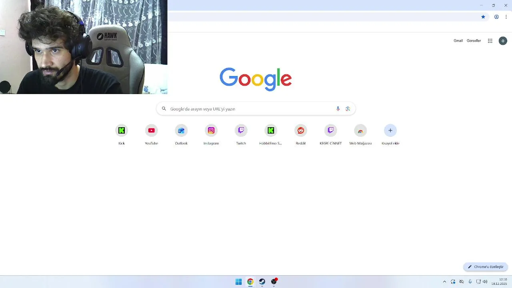This screenshot has height=288, width=512.
Task: Restore down the Chrome window
Action: point(493,5)
